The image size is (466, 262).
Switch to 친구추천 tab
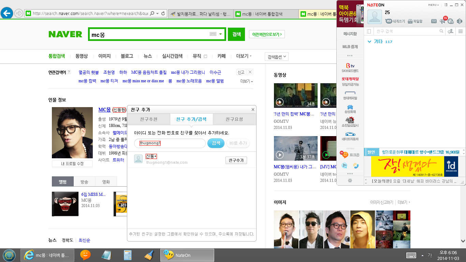pyautogui.click(x=149, y=119)
